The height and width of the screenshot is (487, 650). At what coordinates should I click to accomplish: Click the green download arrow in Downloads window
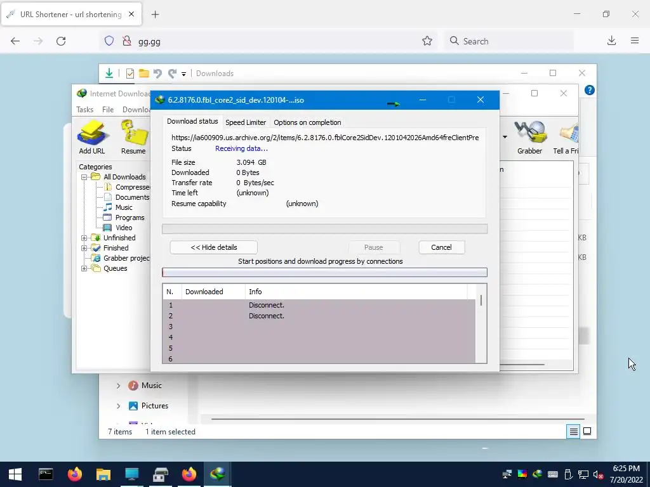(x=109, y=74)
